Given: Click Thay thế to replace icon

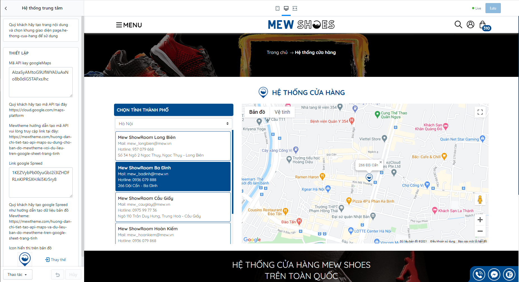Looking at the screenshot, I should click(x=56, y=260).
